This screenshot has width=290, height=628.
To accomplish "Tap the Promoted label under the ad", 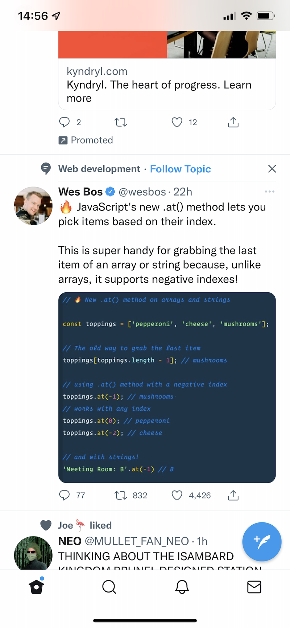I will [x=86, y=140].
